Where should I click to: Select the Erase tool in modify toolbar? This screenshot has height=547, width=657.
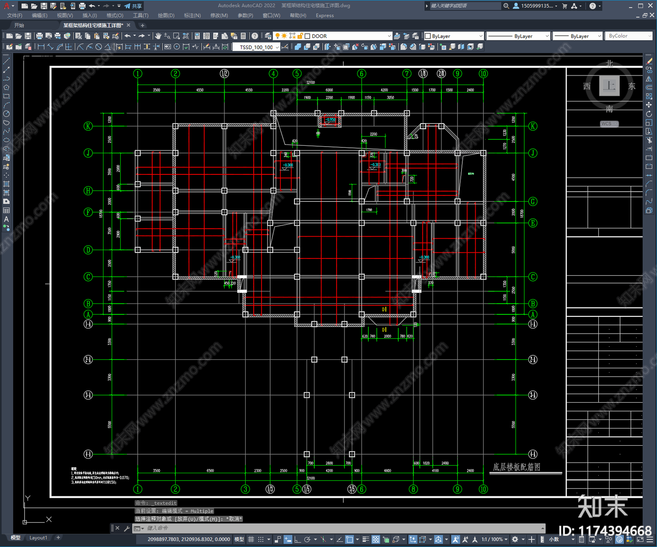click(x=649, y=61)
